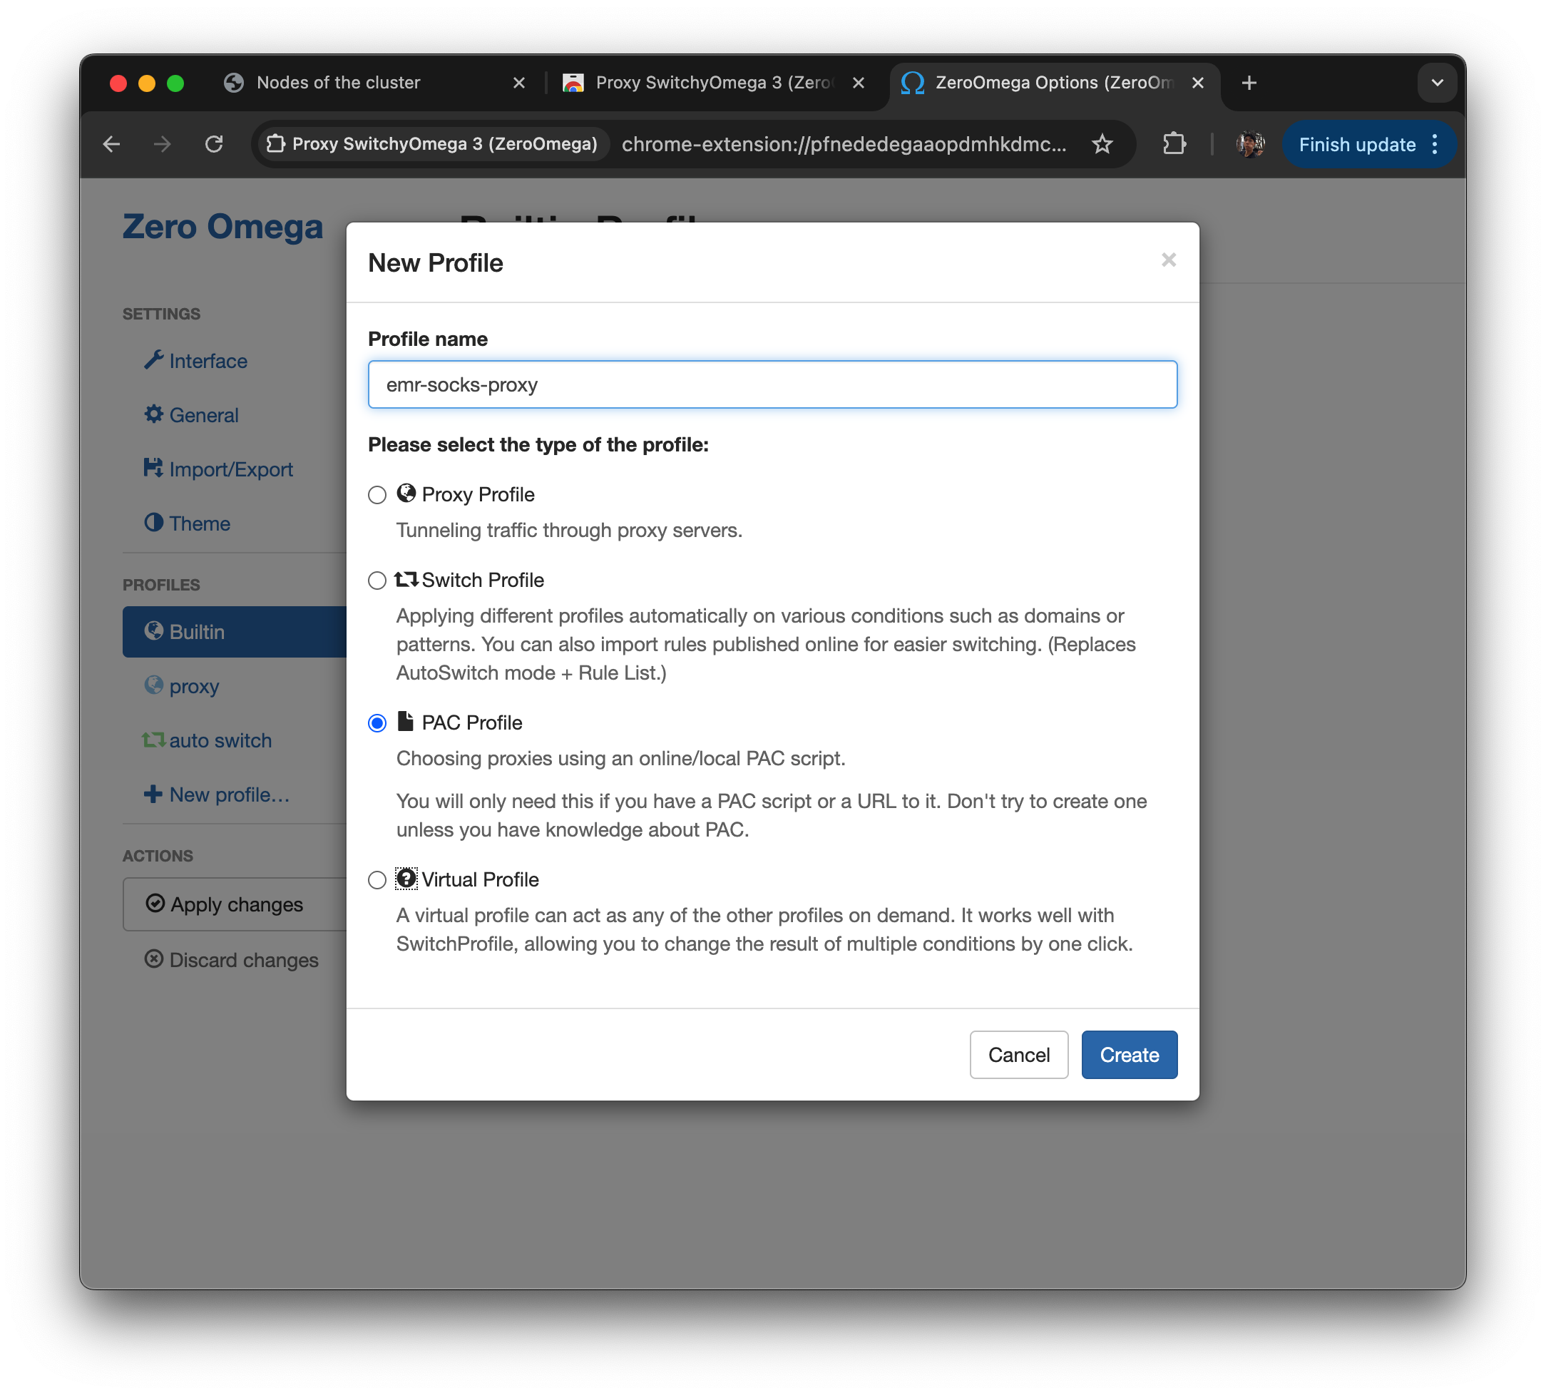The height and width of the screenshot is (1395, 1546).
Task: Go back with the back arrow
Action: 112,144
